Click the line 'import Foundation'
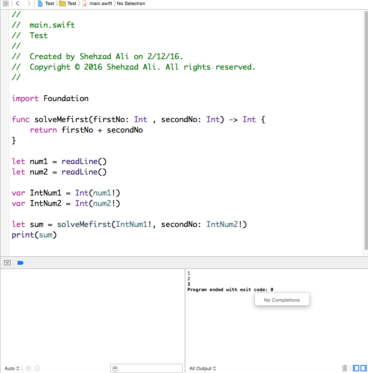Viewport: 368px width, 373px height. (x=50, y=98)
